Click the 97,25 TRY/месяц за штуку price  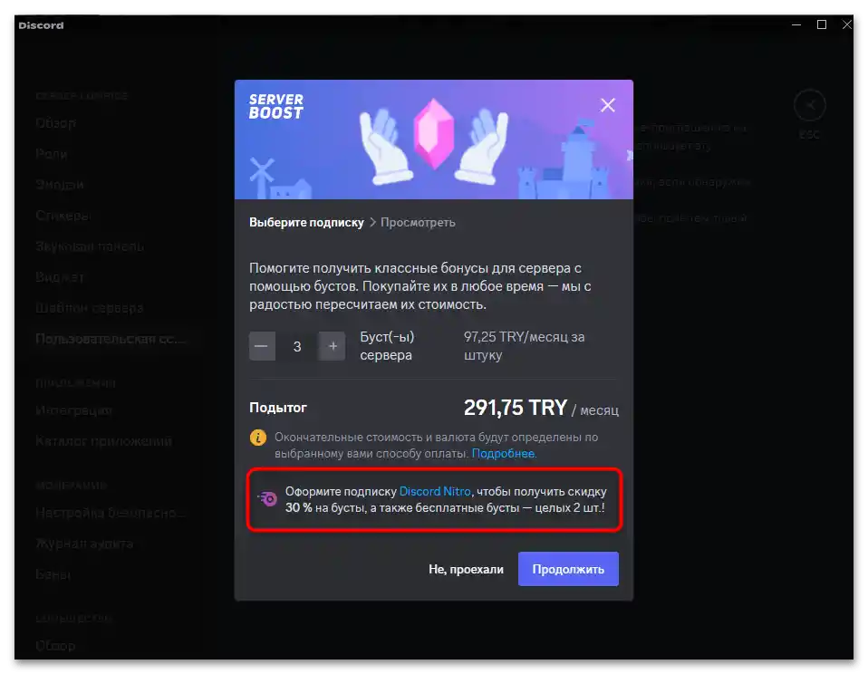pyautogui.click(x=524, y=346)
